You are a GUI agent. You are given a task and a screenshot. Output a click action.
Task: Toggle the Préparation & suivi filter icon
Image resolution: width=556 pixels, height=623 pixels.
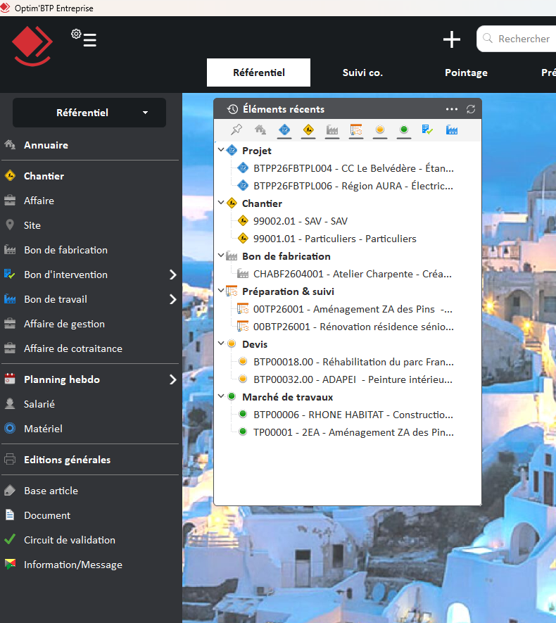356,130
